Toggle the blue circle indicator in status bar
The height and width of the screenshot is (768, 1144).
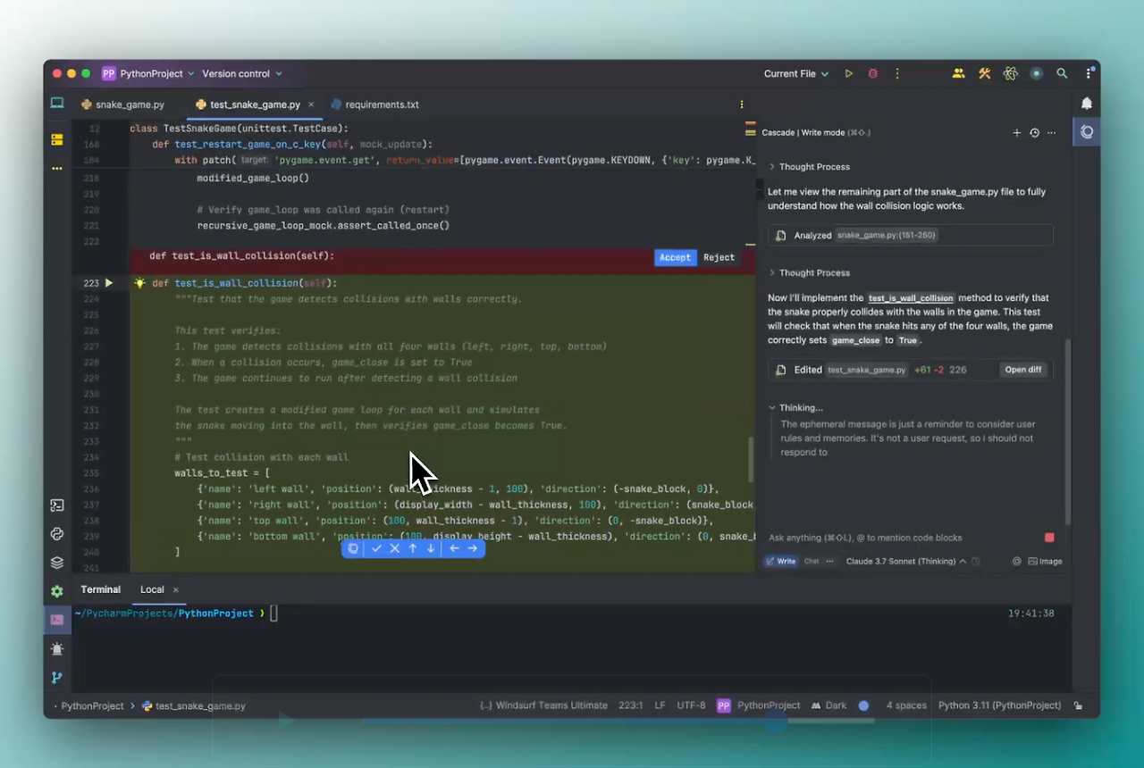click(x=863, y=705)
